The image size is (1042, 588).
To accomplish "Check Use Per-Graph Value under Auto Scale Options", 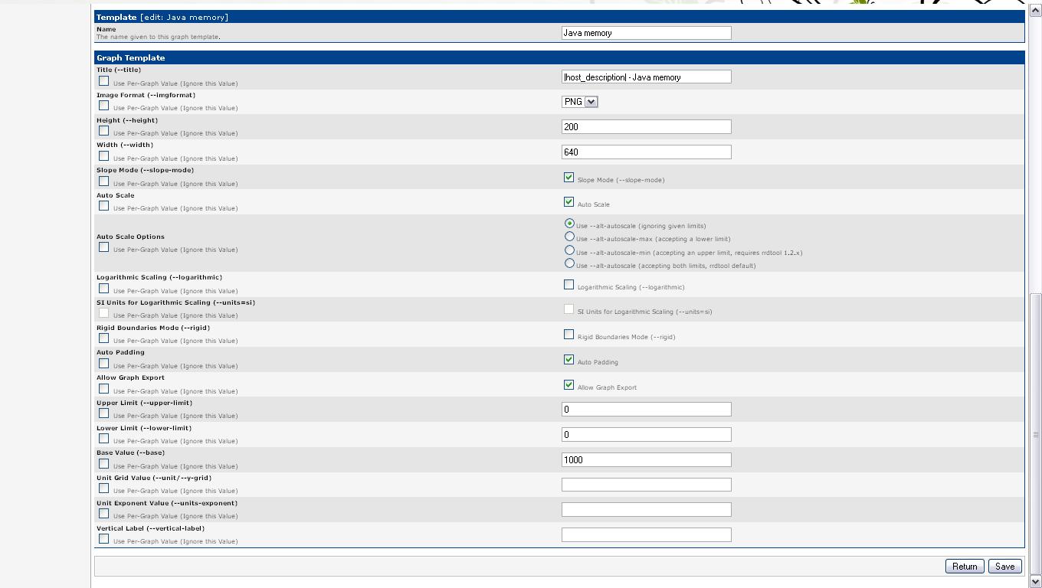I will [x=103, y=247].
